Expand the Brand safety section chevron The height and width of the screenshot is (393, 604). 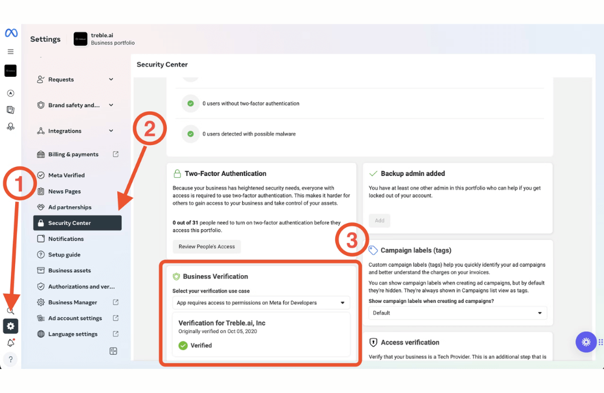point(111,105)
